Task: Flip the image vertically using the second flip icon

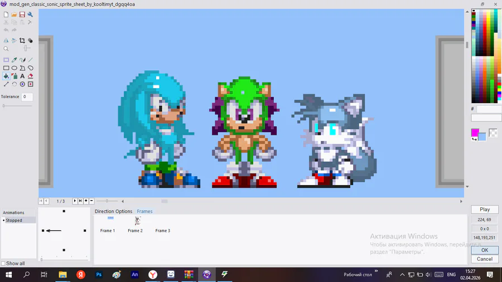Action: click(14, 41)
